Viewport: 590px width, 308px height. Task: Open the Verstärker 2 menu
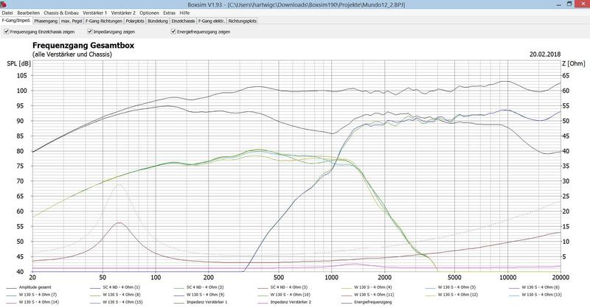click(x=123, y=13)
